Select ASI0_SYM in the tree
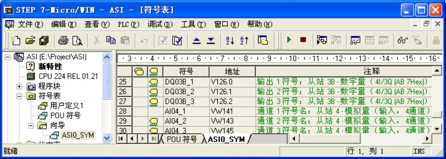Screen dimensions: 446x159 [78, 135]
